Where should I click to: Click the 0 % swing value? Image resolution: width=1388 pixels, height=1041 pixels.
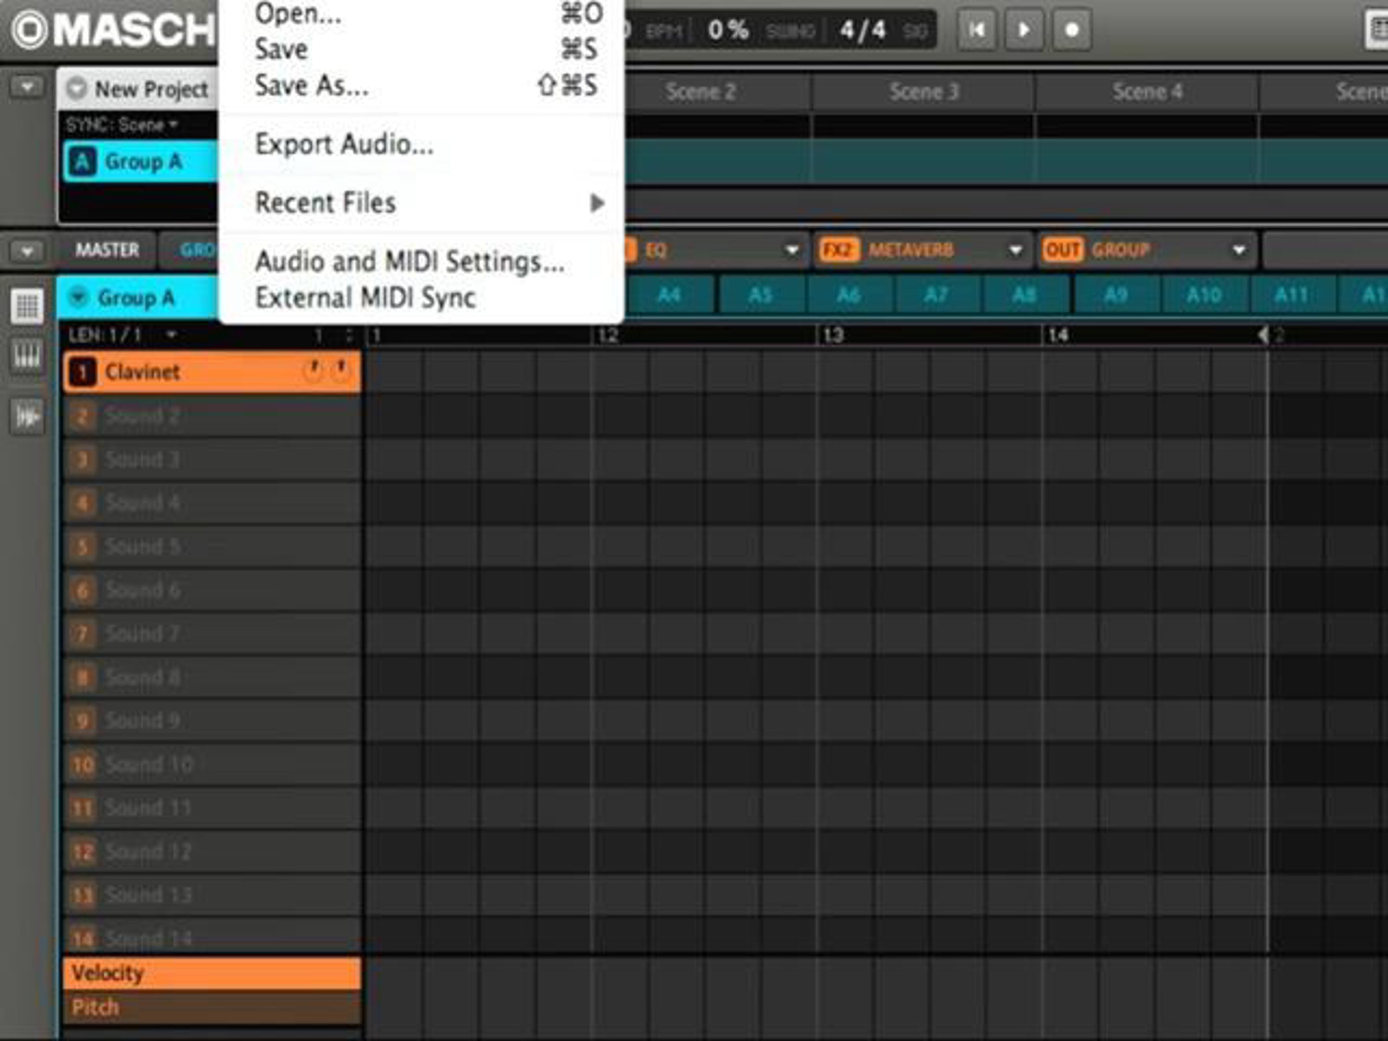pyautogui.click(x=728, y=29)
